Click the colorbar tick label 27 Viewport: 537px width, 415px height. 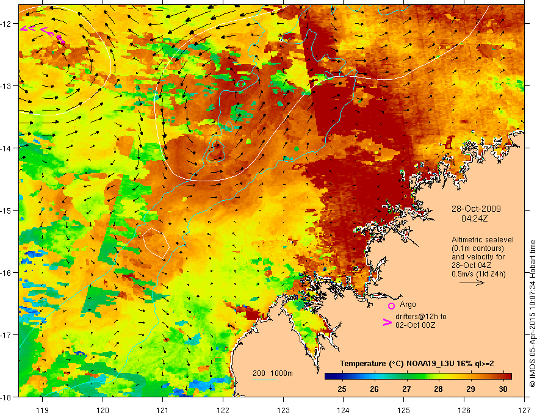406,389
